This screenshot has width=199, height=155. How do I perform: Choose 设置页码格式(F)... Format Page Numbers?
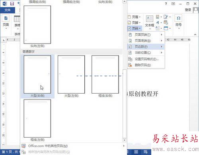pyautogui.click(x=146, y=59)
